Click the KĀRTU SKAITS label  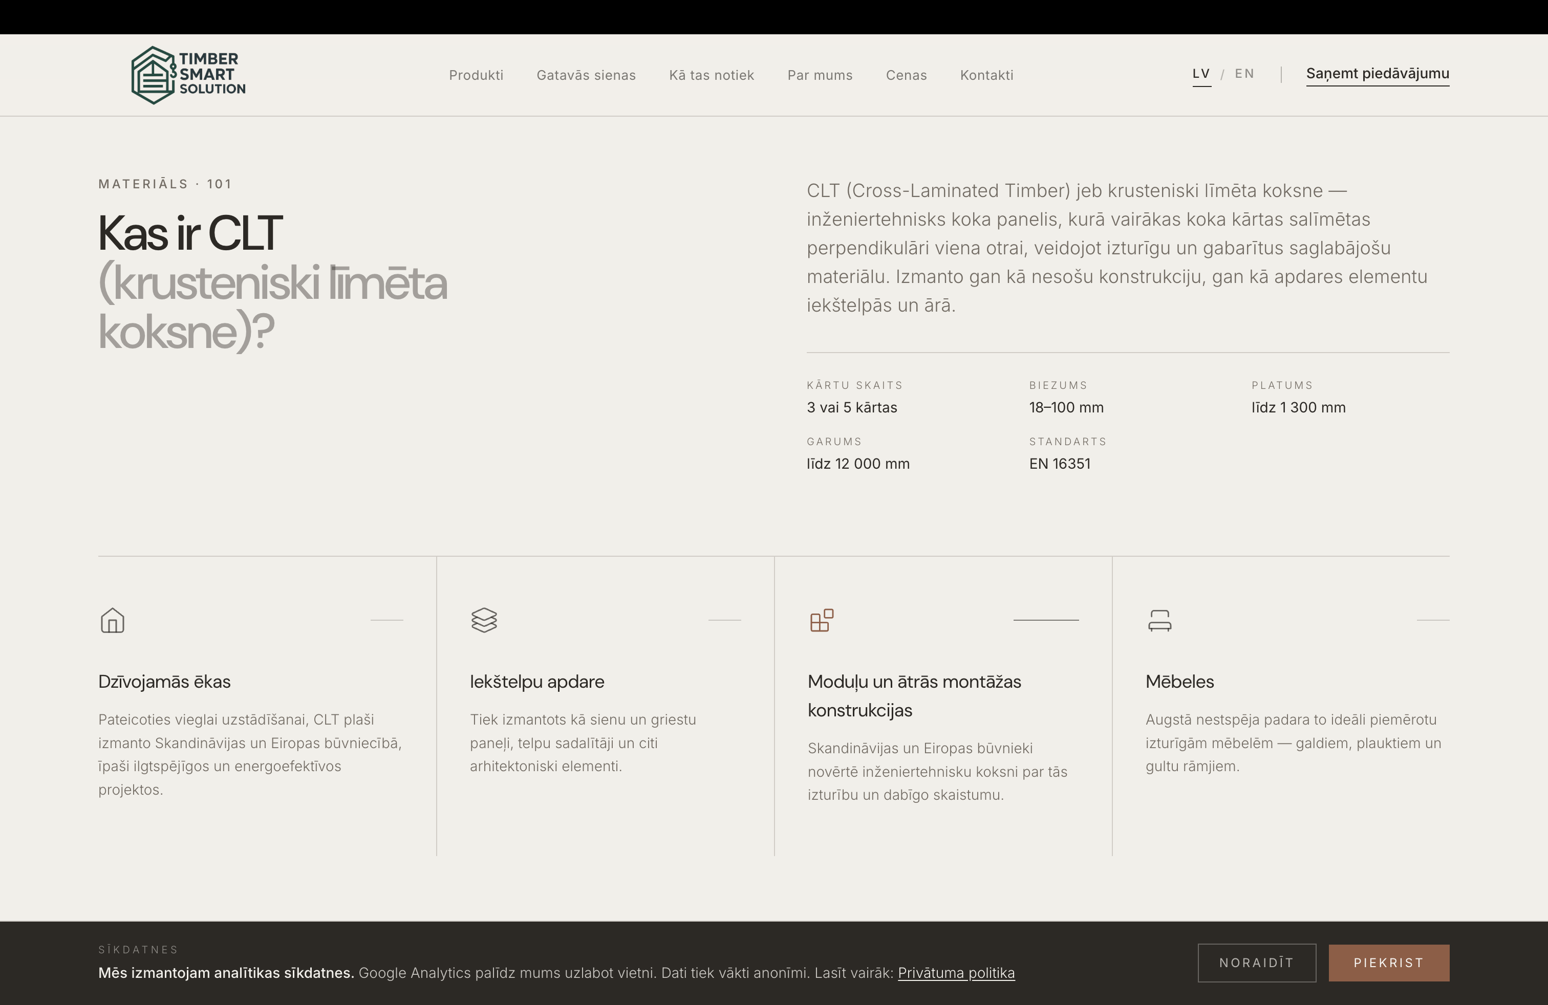[x=855, y=385]
